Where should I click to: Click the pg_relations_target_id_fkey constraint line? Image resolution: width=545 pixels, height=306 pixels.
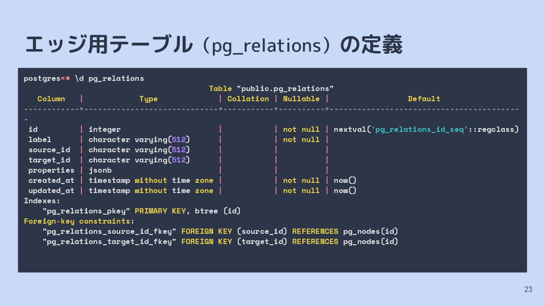220,242
